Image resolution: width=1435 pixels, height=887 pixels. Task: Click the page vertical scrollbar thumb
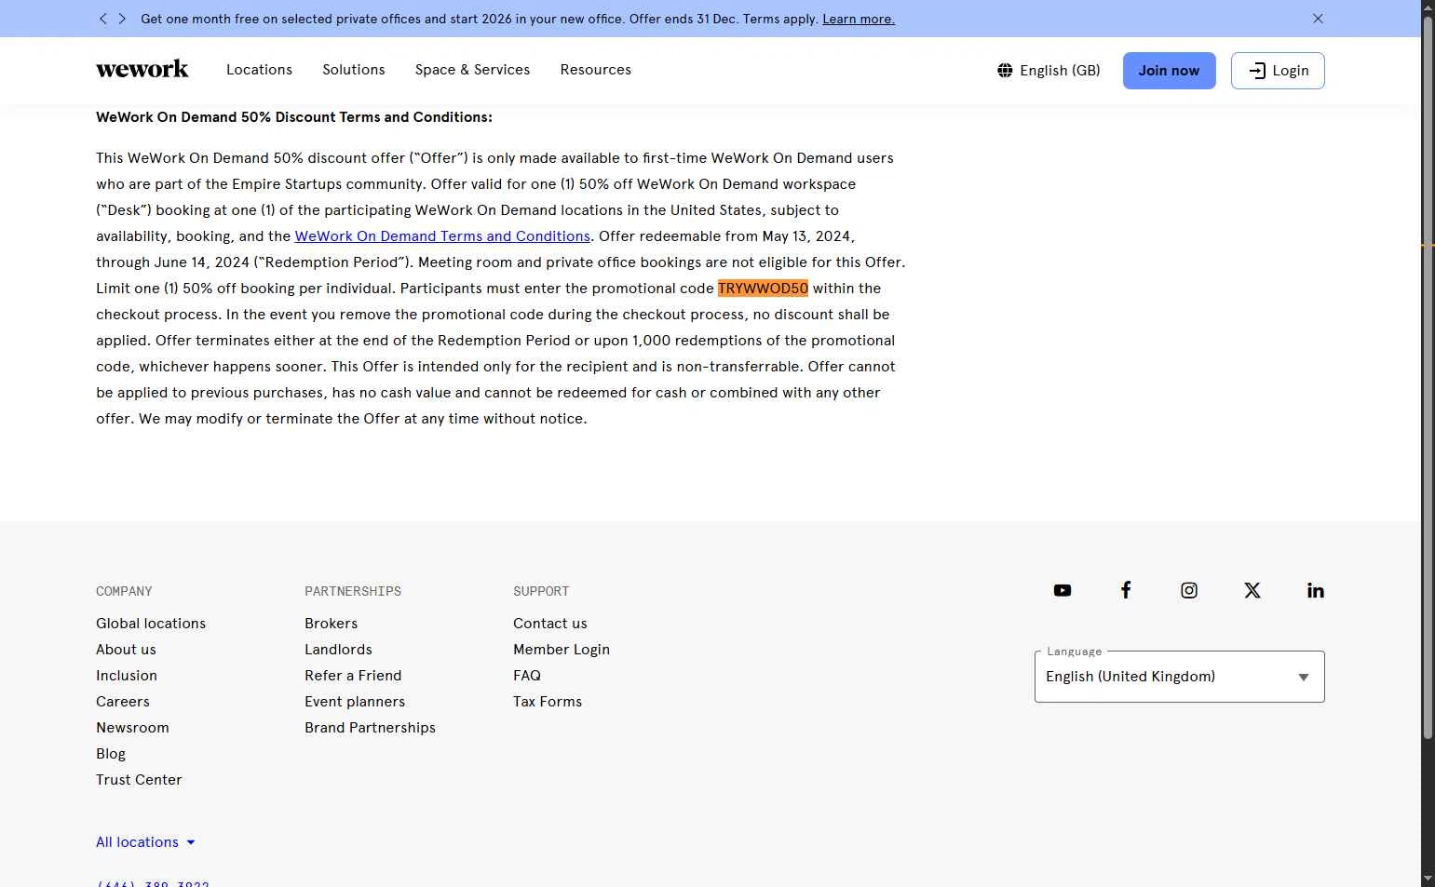(x=1427, y=372)
